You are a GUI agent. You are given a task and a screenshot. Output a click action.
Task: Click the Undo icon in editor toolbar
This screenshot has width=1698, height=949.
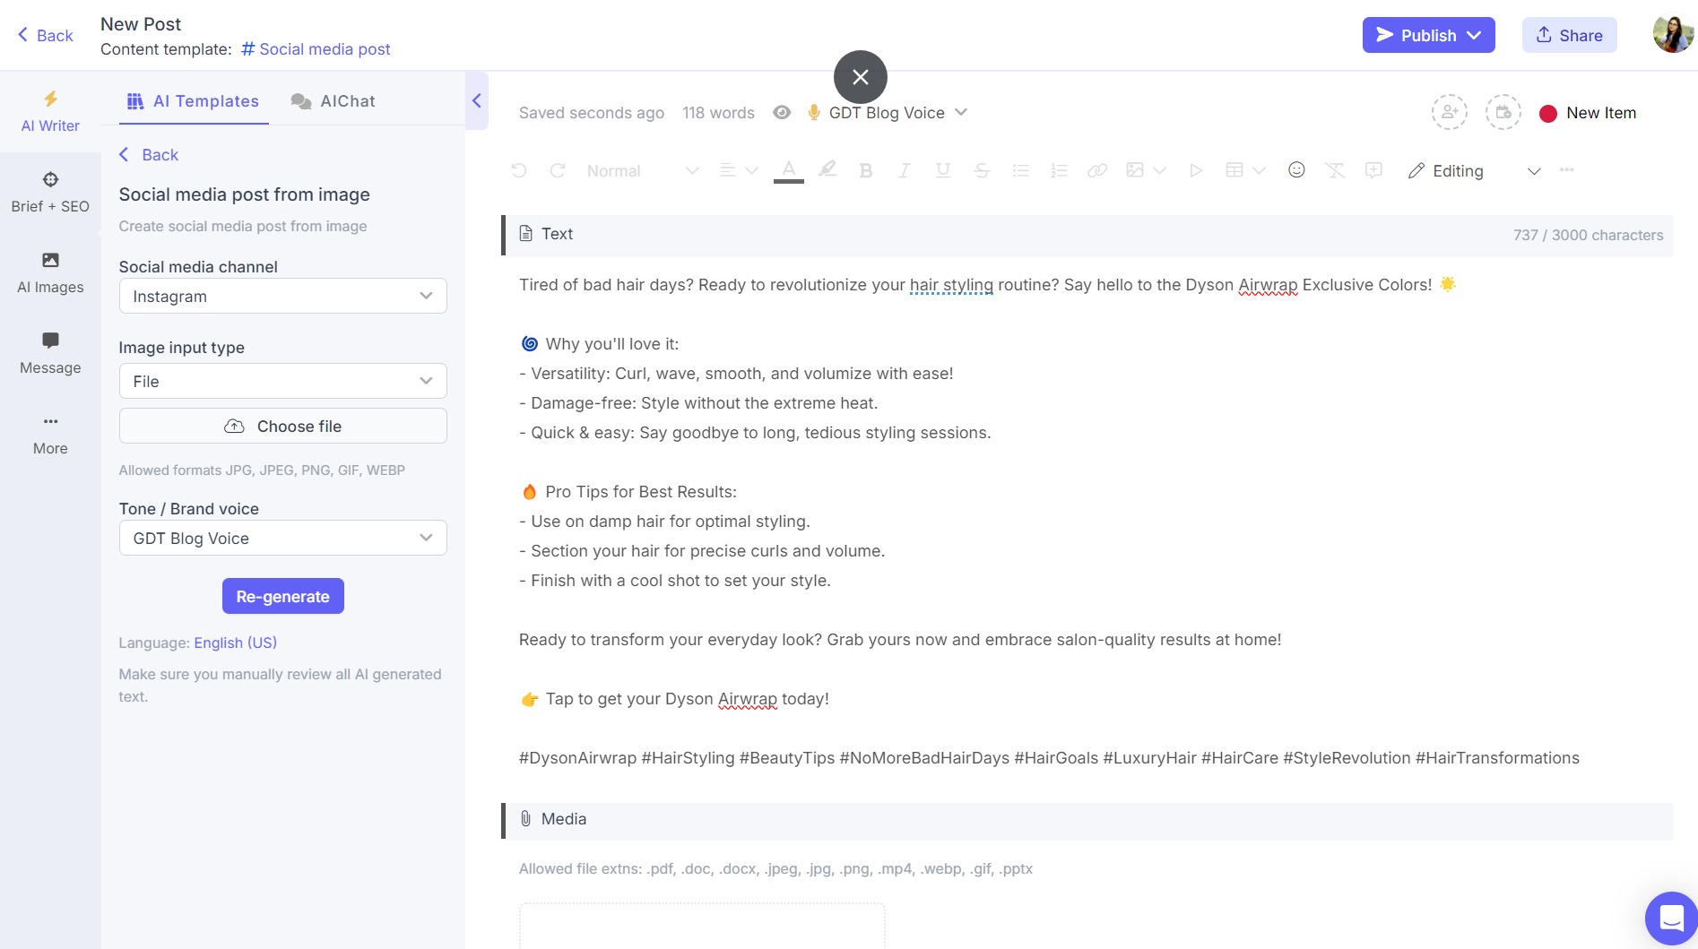[x=518, y=170]
